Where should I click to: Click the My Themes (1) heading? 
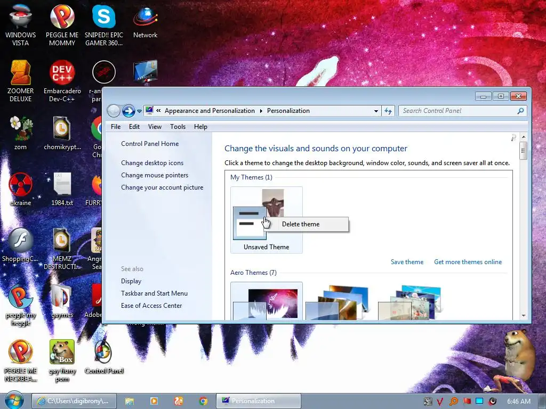tap(251, 177)
